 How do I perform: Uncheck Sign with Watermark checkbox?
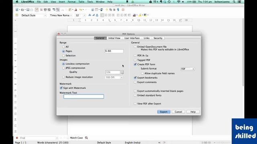61,88
